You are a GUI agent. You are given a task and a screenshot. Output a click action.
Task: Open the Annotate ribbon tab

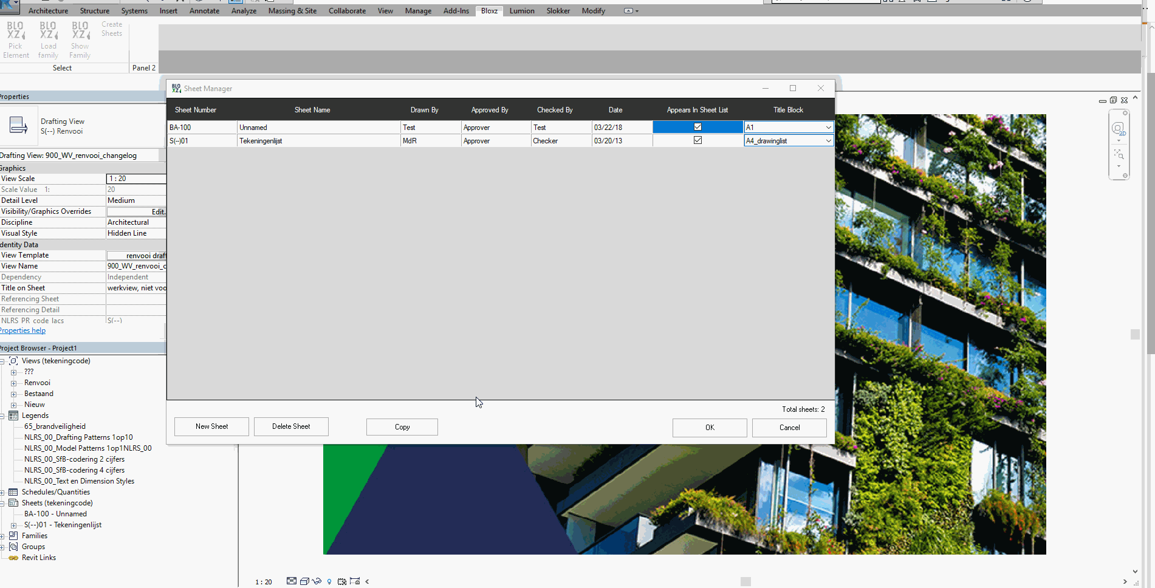(204, 11)
